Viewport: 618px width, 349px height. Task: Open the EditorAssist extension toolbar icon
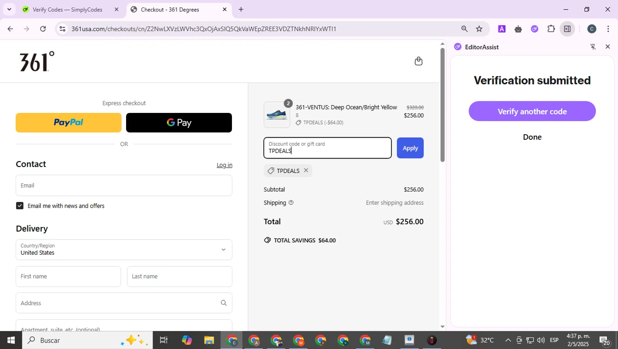click(x=534, y=29)
